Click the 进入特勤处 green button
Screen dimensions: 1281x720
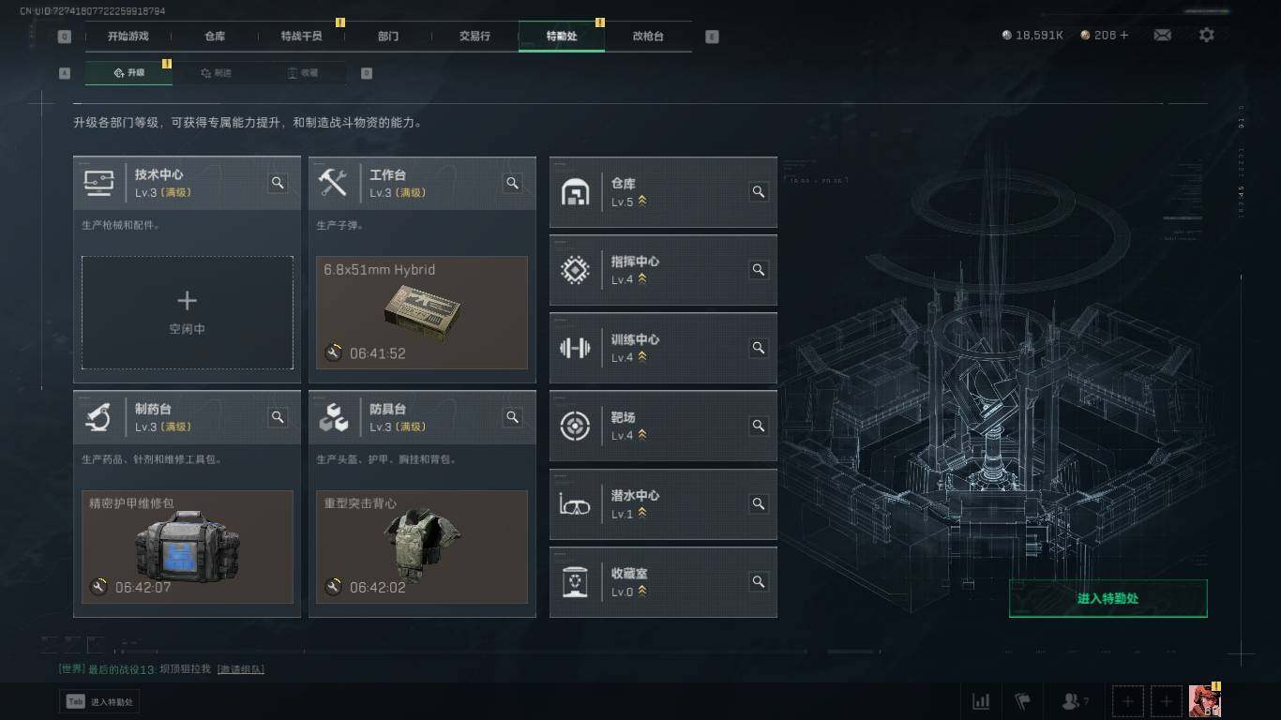(1108, 598)
